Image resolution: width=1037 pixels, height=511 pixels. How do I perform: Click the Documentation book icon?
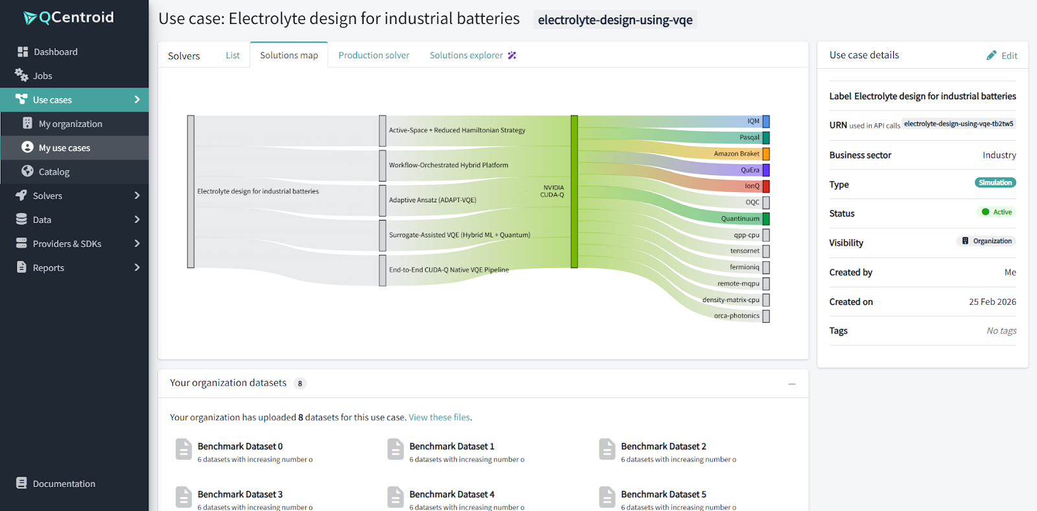[x=21, y=483]
